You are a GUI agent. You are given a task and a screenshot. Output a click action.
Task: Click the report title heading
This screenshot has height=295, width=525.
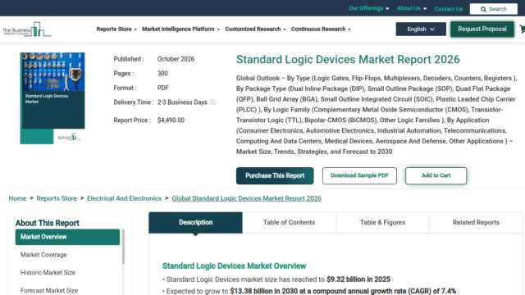348,60
